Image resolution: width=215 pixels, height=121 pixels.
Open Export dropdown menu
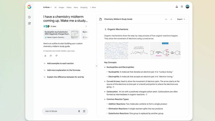point(181,19)
